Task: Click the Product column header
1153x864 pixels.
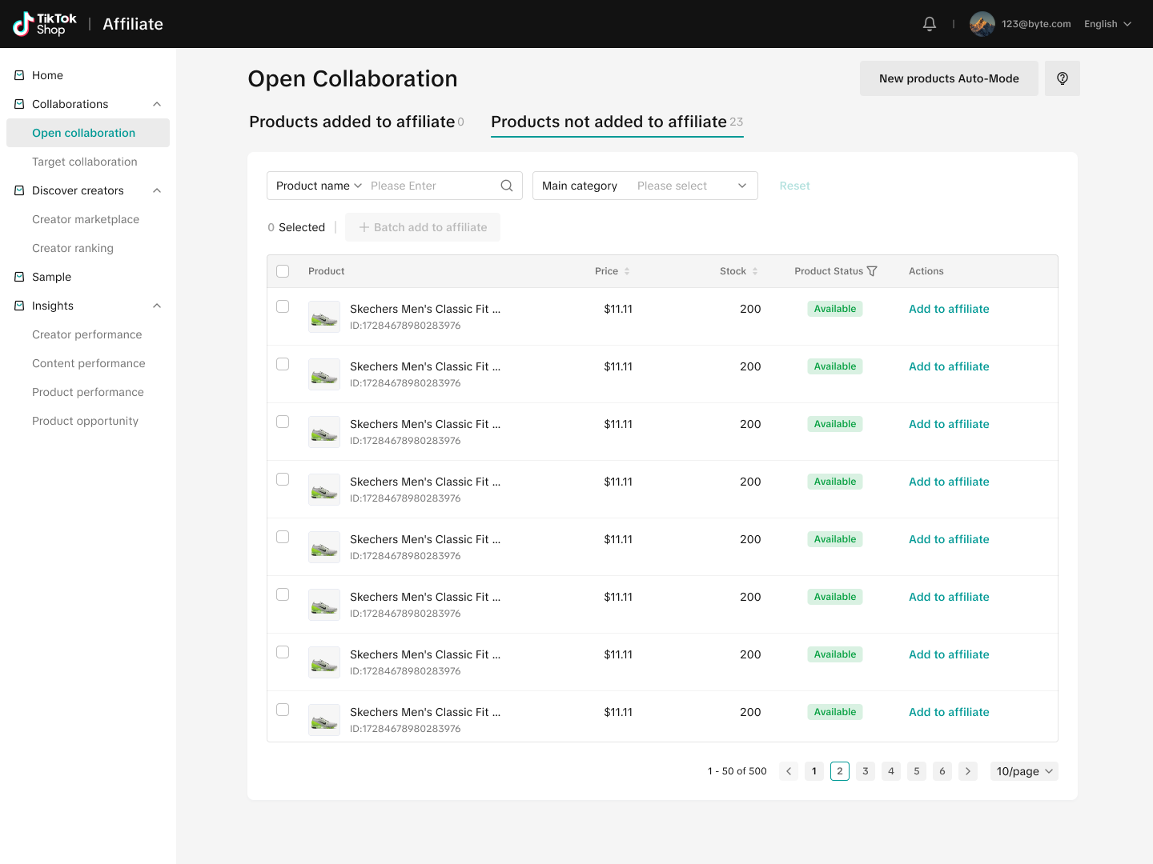Action: (327, 271)
